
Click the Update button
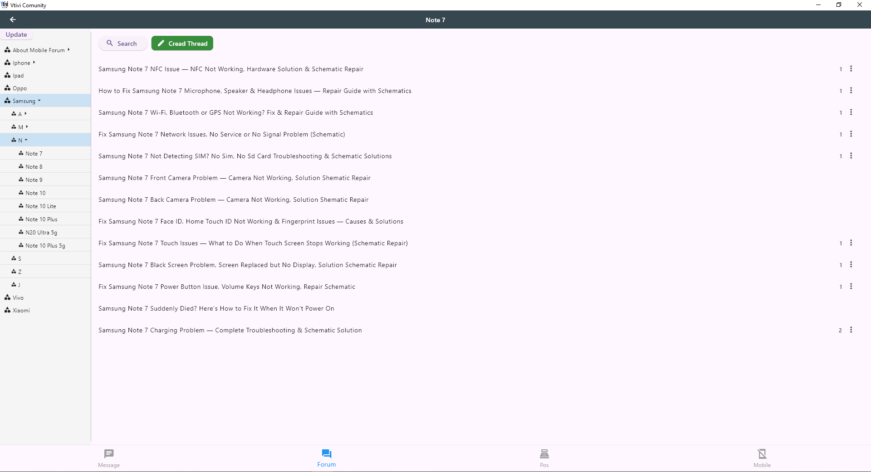16,35
